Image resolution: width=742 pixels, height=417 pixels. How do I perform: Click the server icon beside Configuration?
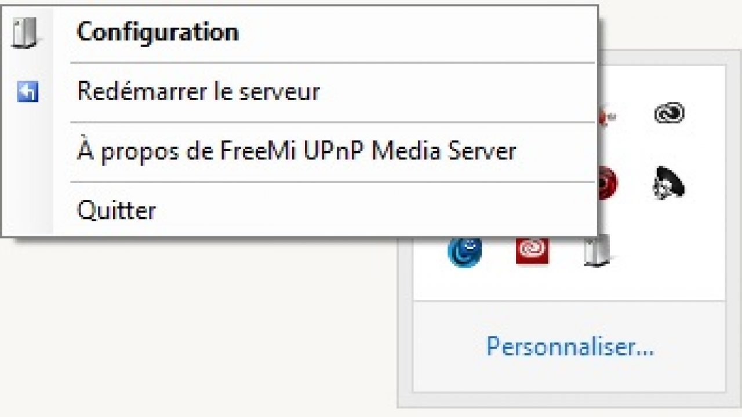[x=24, y=32]
